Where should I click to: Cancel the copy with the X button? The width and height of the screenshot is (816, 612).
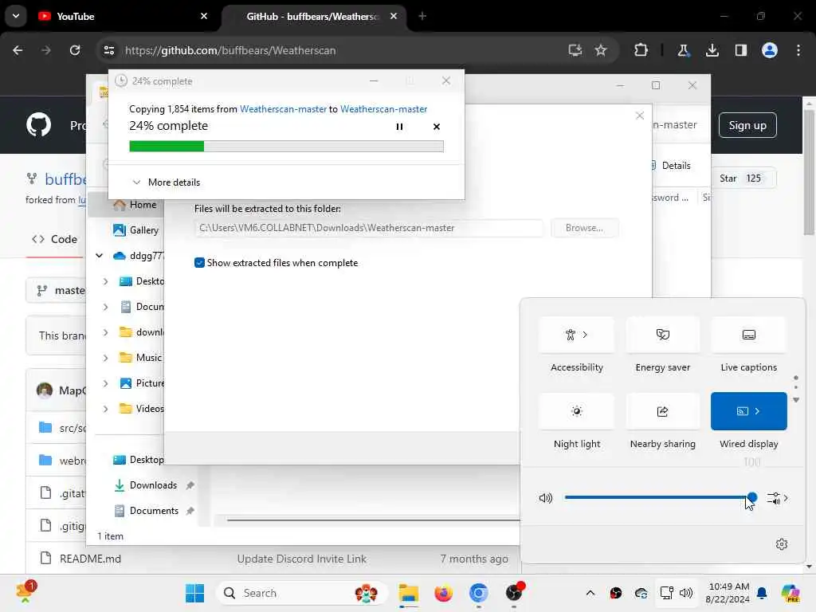coord(437,127)
